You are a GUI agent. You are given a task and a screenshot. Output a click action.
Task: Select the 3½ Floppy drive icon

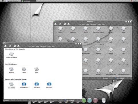click(x=11, y=85)
